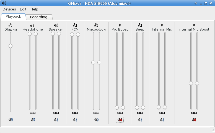Click the music note icon above Beep
Image resolution: width=215 pixels, height=133 pixels.
point(140,25)
